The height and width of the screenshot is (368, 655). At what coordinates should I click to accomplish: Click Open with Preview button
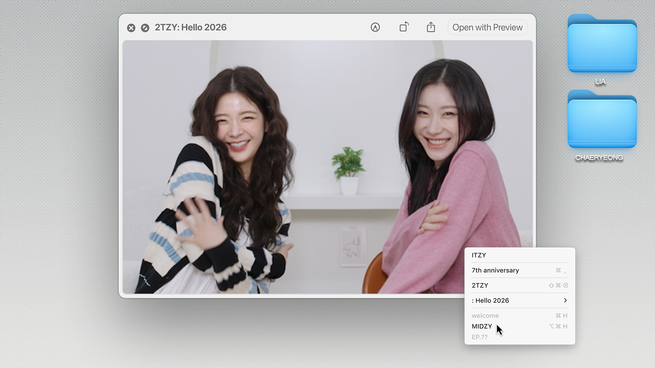click(487, 27)
